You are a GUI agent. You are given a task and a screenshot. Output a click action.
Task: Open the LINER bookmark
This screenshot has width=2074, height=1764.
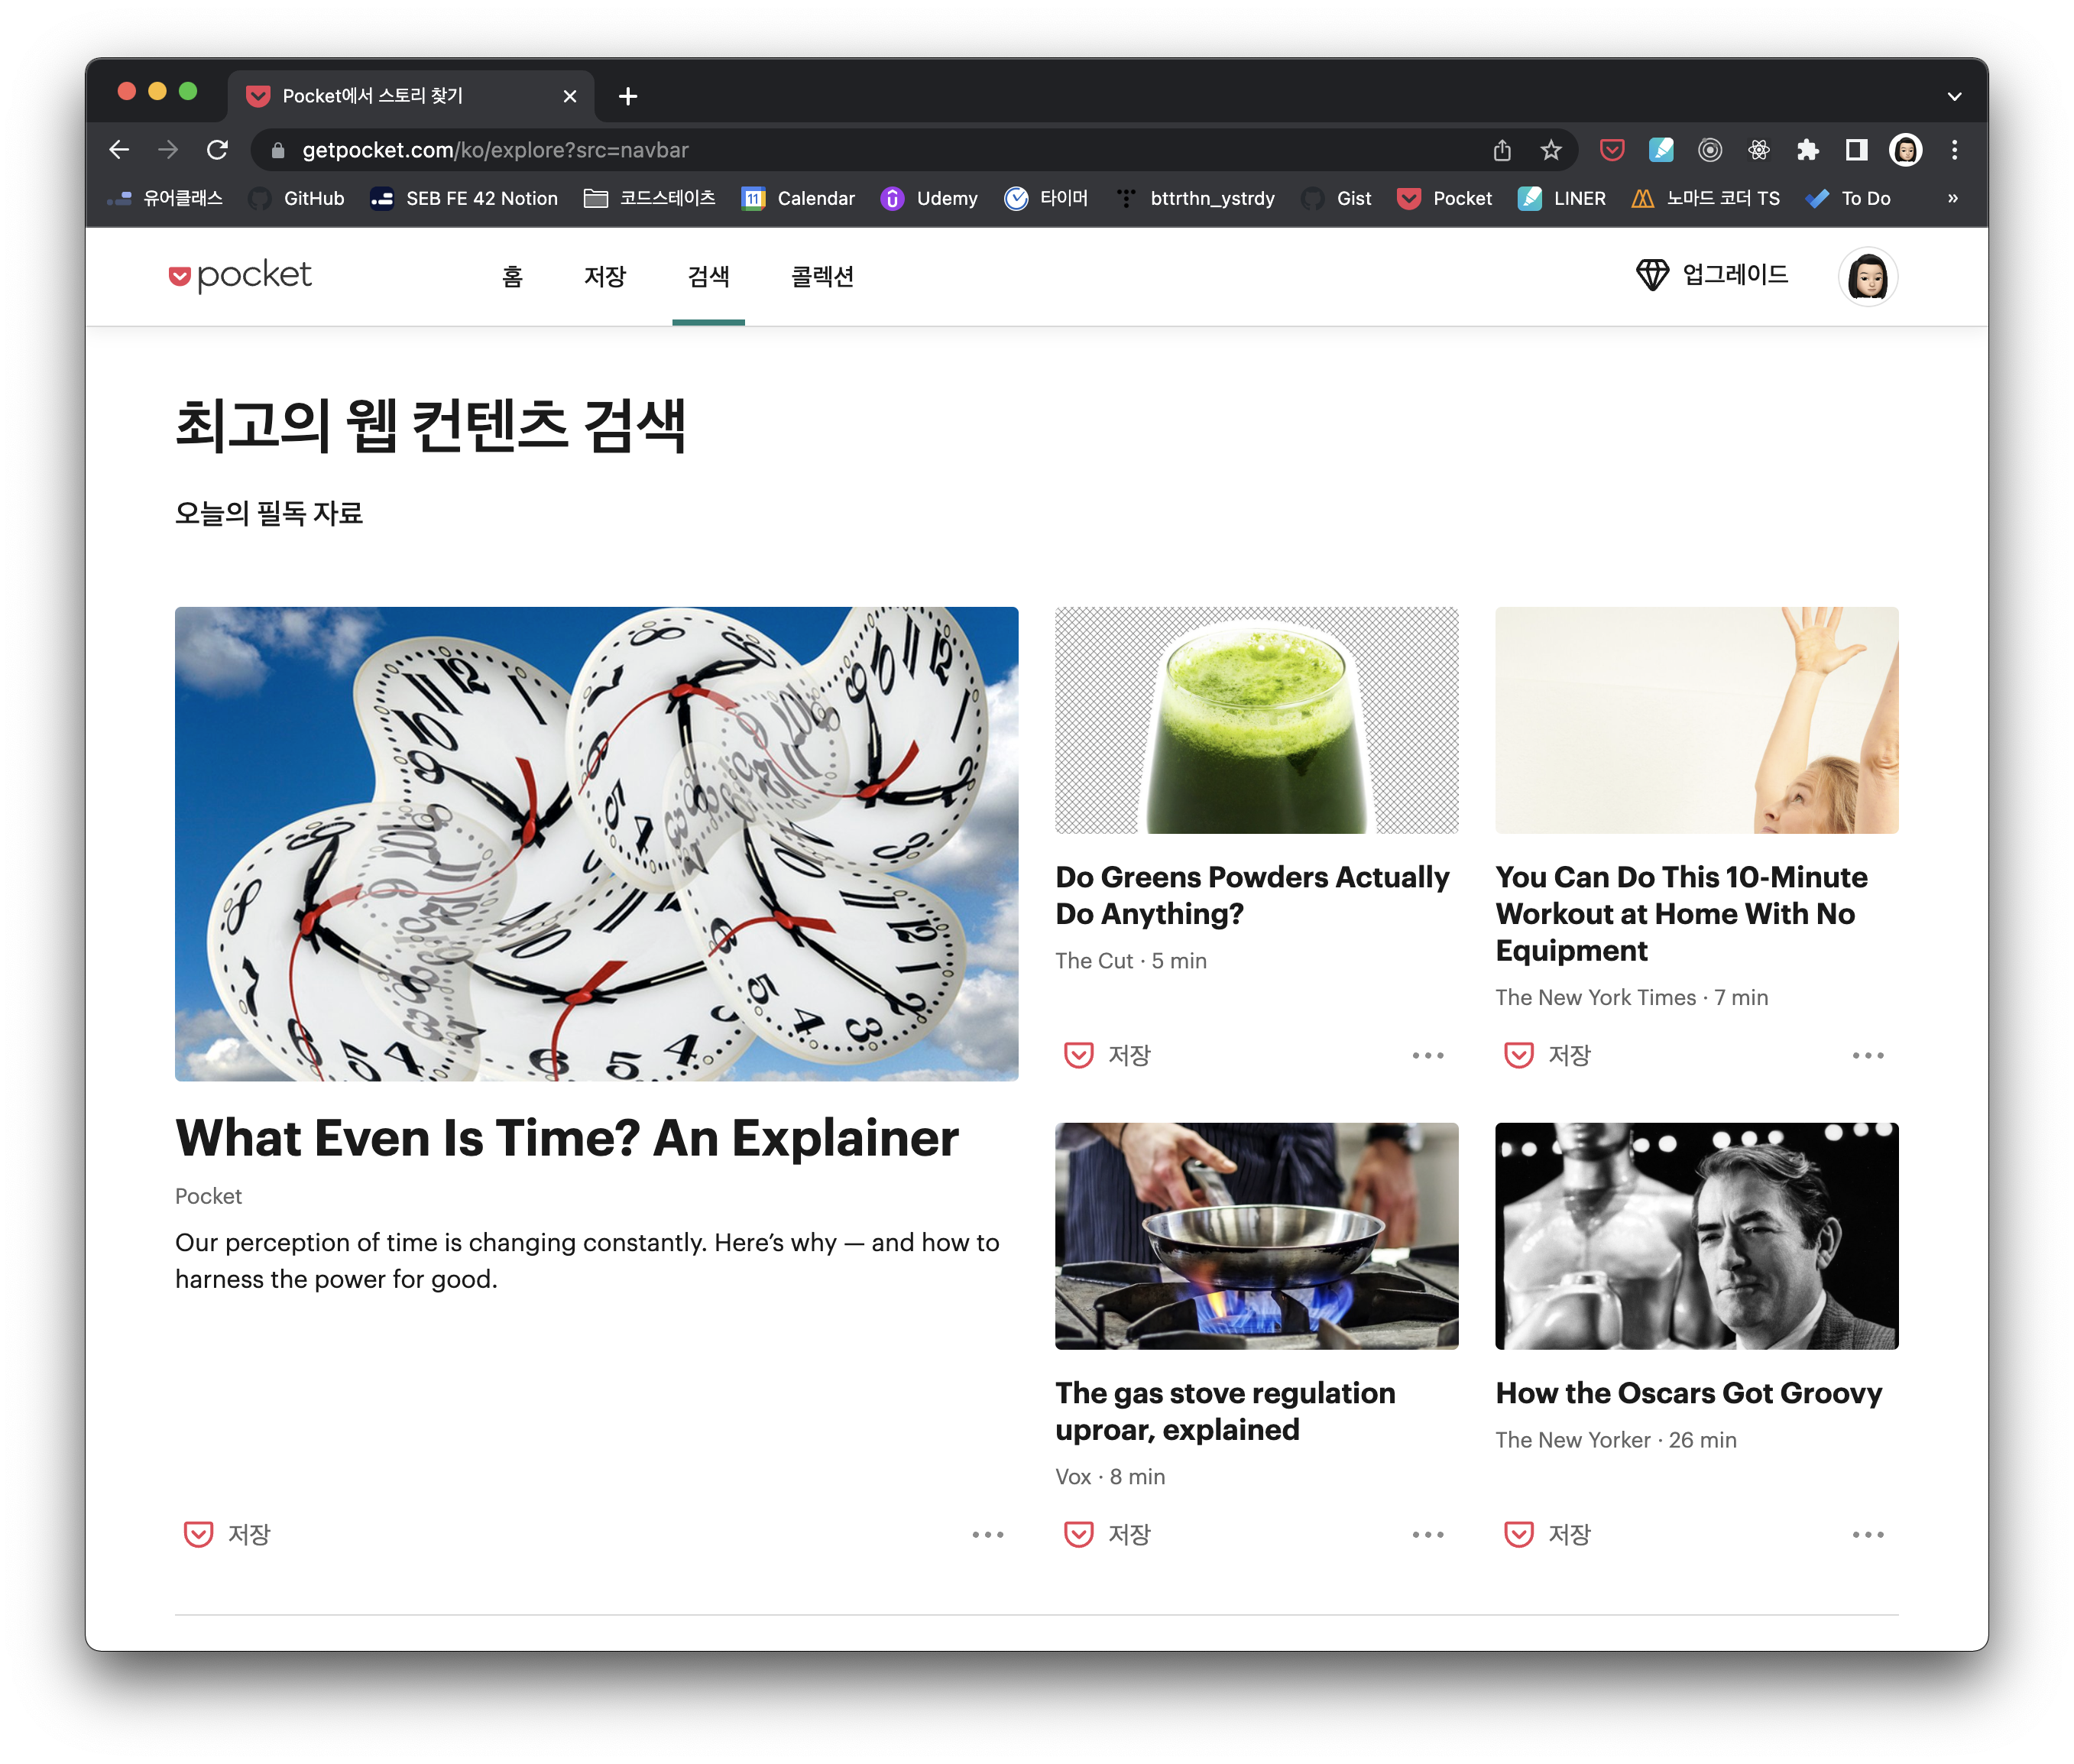coord(1561,198)
